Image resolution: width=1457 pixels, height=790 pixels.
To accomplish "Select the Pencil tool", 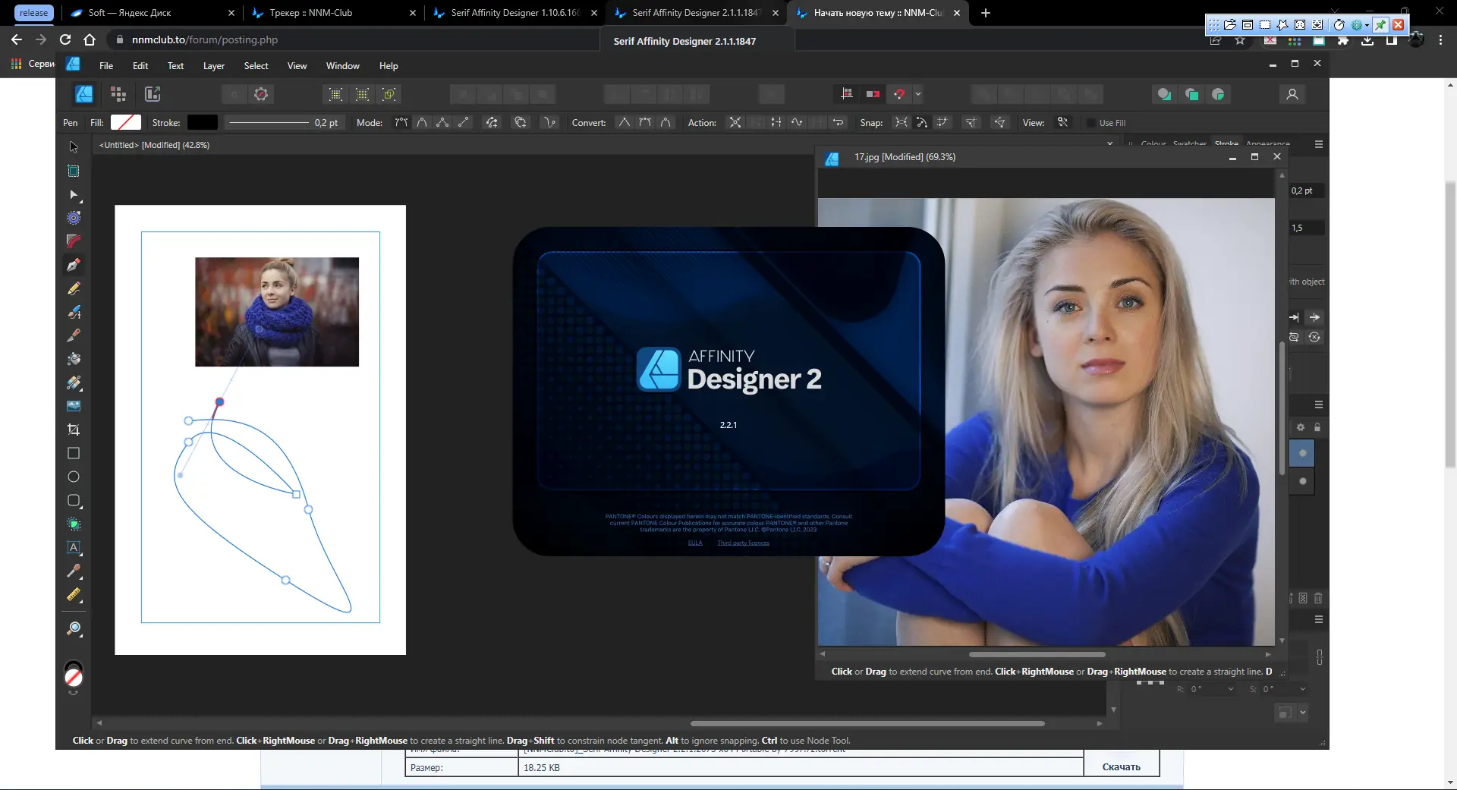I will 74,288.
